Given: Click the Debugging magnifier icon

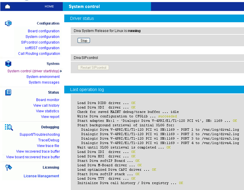Looking at the screenshot, I should [x=9, y=127].
